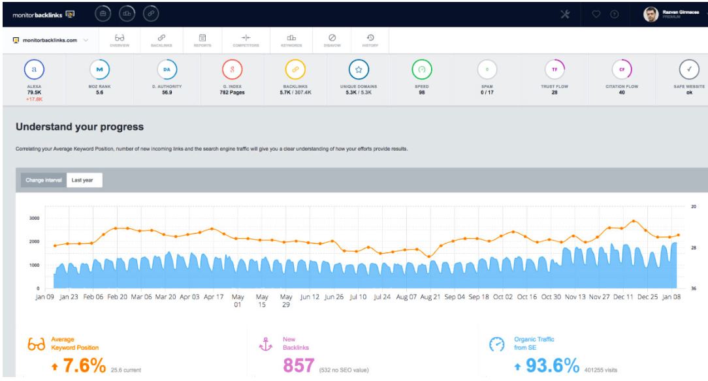The height and width of the screenshot is (381, 708).
Task: Open the monitorbacklinks.com domain dropdown
Action: [50, 40]
